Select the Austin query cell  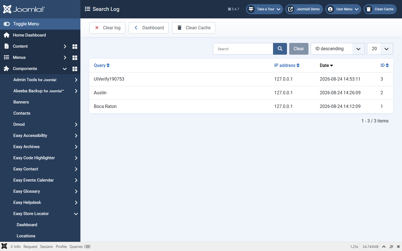(x=100, y=93)
